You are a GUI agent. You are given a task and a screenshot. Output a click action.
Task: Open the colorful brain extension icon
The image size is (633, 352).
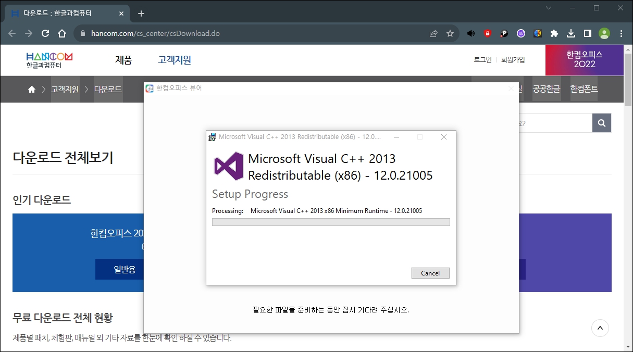[x=538, y=33]
